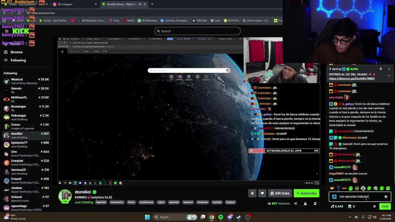Click the Windows Start button

[147, 217]
